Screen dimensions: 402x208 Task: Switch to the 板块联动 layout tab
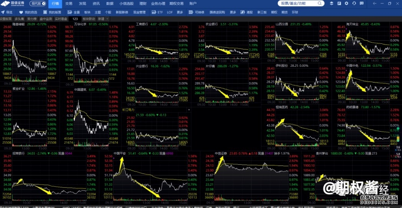[x=89, y=19]
